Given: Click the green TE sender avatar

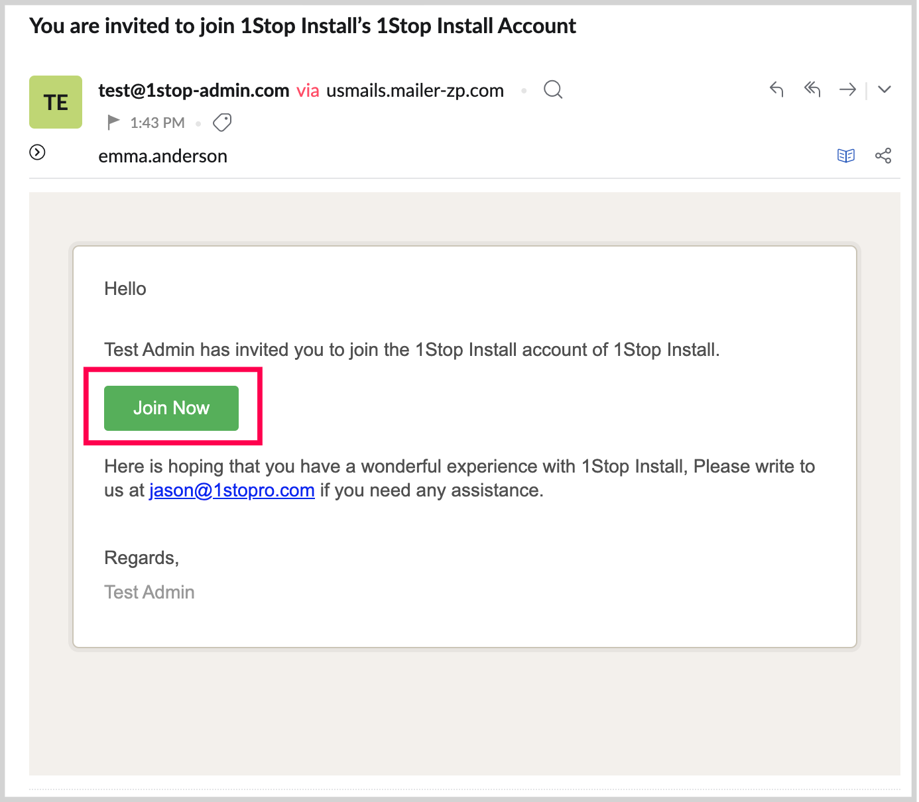Looking at the screenshot, I should point(56,102).
